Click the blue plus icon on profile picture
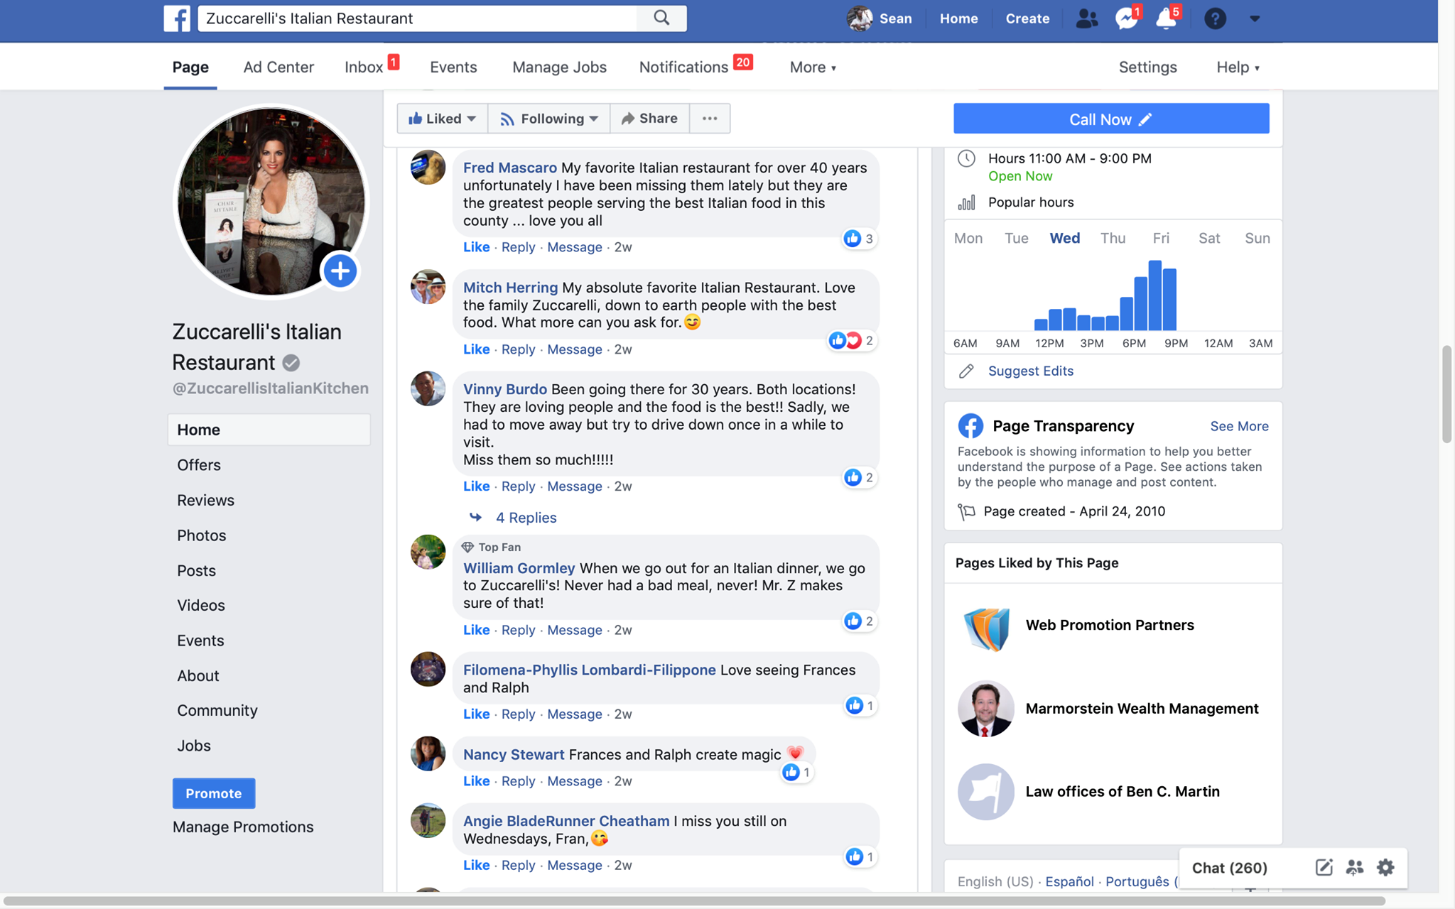The image size is (1455, 909). pos(340,271)
